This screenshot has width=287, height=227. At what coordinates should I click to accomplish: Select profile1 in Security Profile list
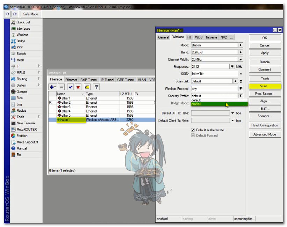coord(219,104)
